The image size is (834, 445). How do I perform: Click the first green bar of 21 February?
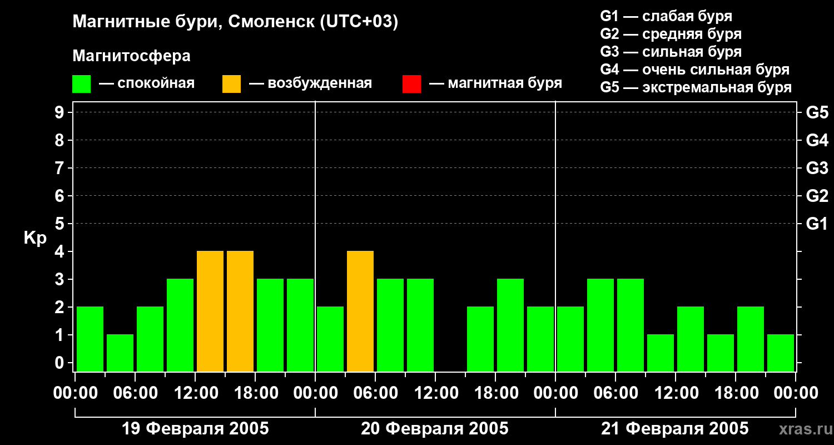coord(570,339)
